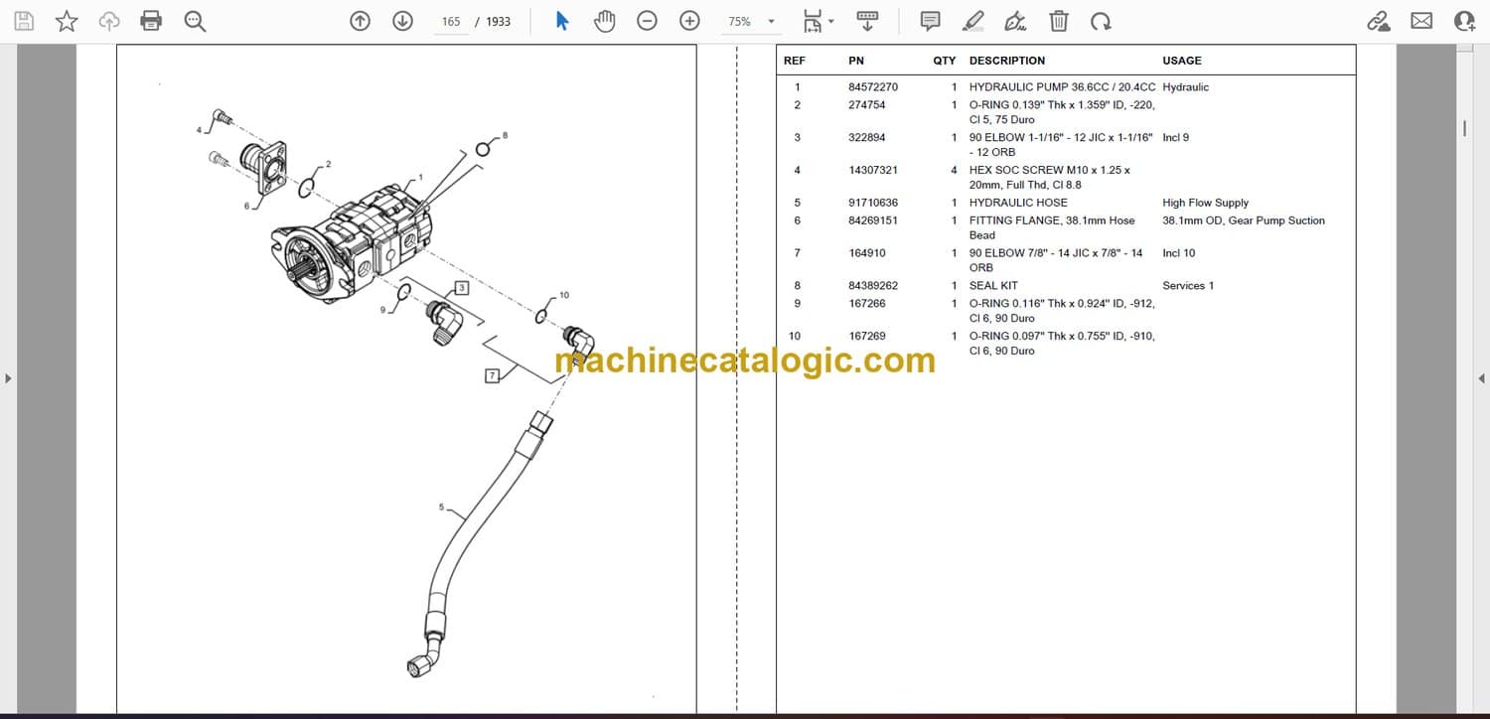Select part number 164910

click(867, 253)
